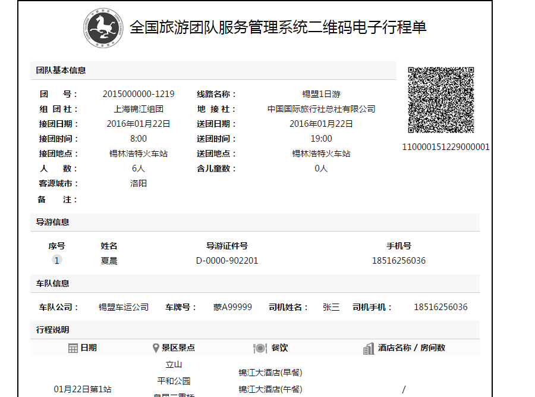The image size is (535, 397).
Task: Select the 团队基本信息 section header
Action: [x=61, y=70]
